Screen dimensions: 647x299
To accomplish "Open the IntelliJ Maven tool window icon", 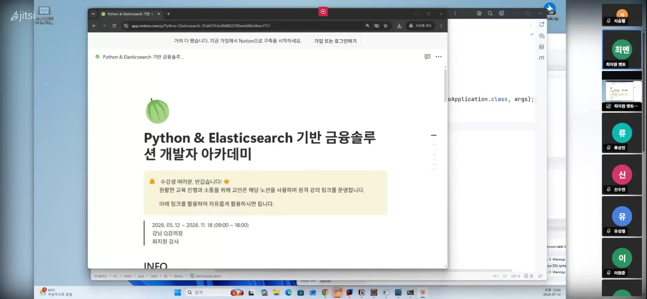I will tap(542, 58).
